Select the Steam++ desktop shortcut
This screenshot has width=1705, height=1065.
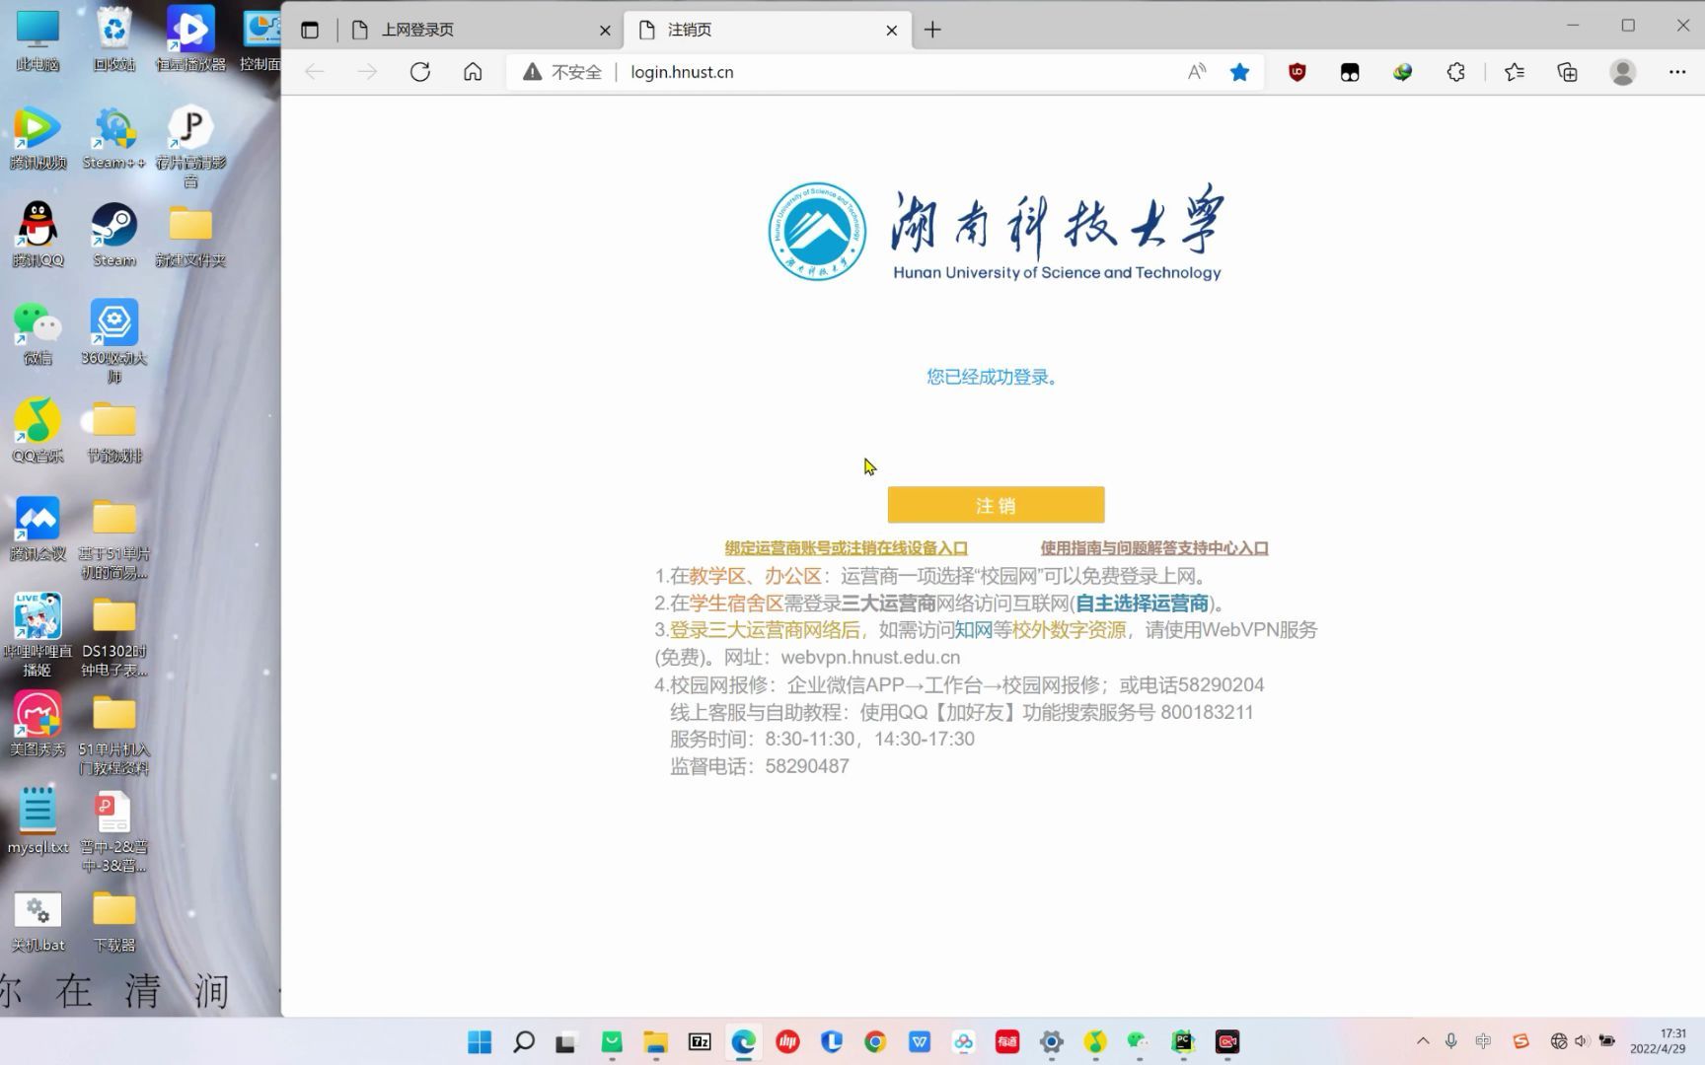(x=114, y=139)
